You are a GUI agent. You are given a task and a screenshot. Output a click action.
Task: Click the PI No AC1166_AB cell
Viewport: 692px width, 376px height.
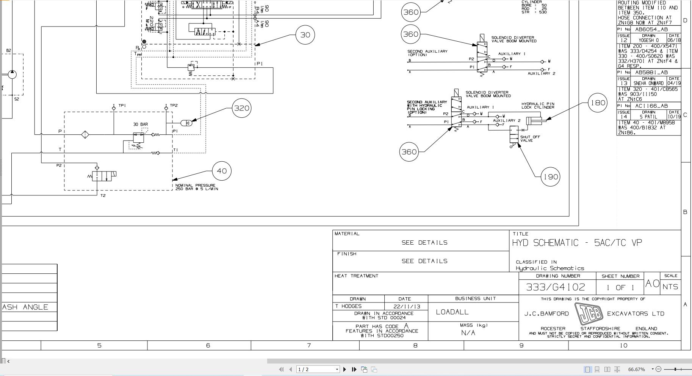648,106
